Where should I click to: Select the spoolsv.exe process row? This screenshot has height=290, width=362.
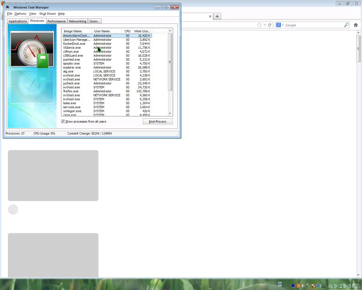(x=107, y=63)
